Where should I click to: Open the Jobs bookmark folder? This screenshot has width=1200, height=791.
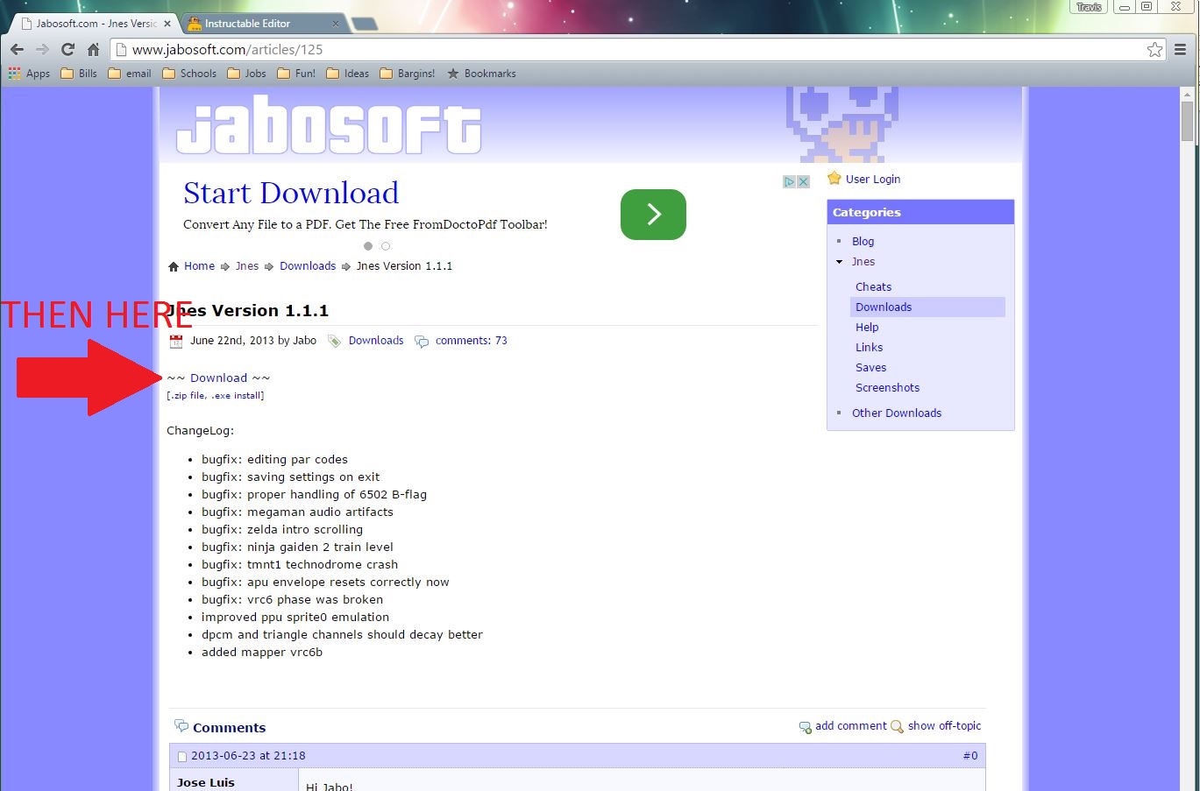tap(246, 74)
